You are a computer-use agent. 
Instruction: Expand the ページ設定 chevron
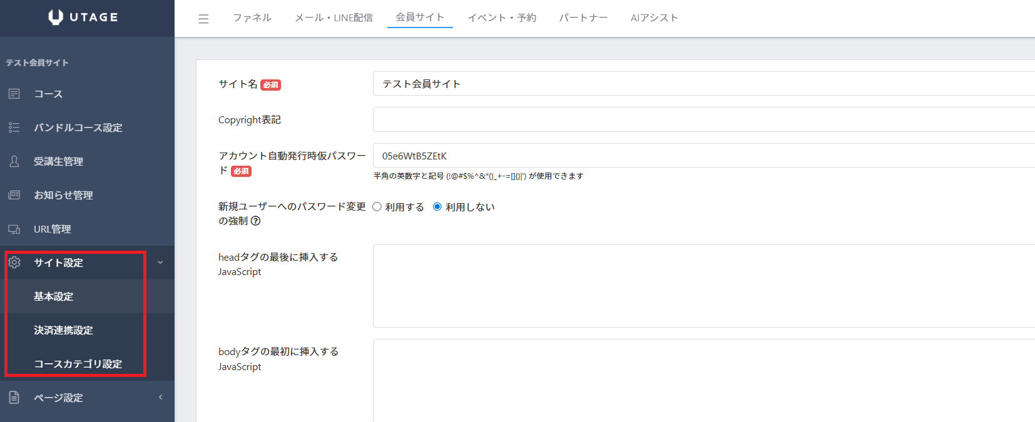pyautogui.click(x=160, y=398)
